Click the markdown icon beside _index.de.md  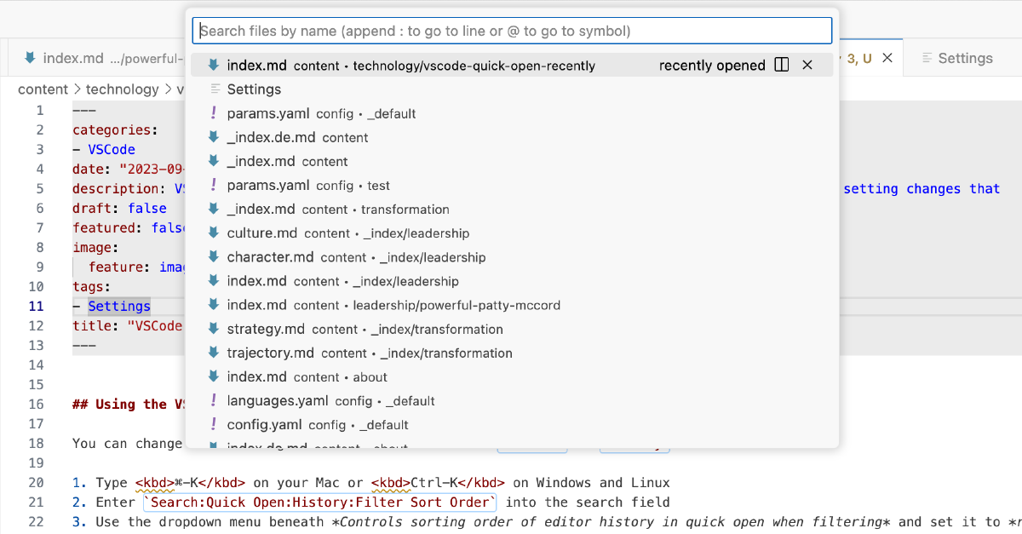213,137
